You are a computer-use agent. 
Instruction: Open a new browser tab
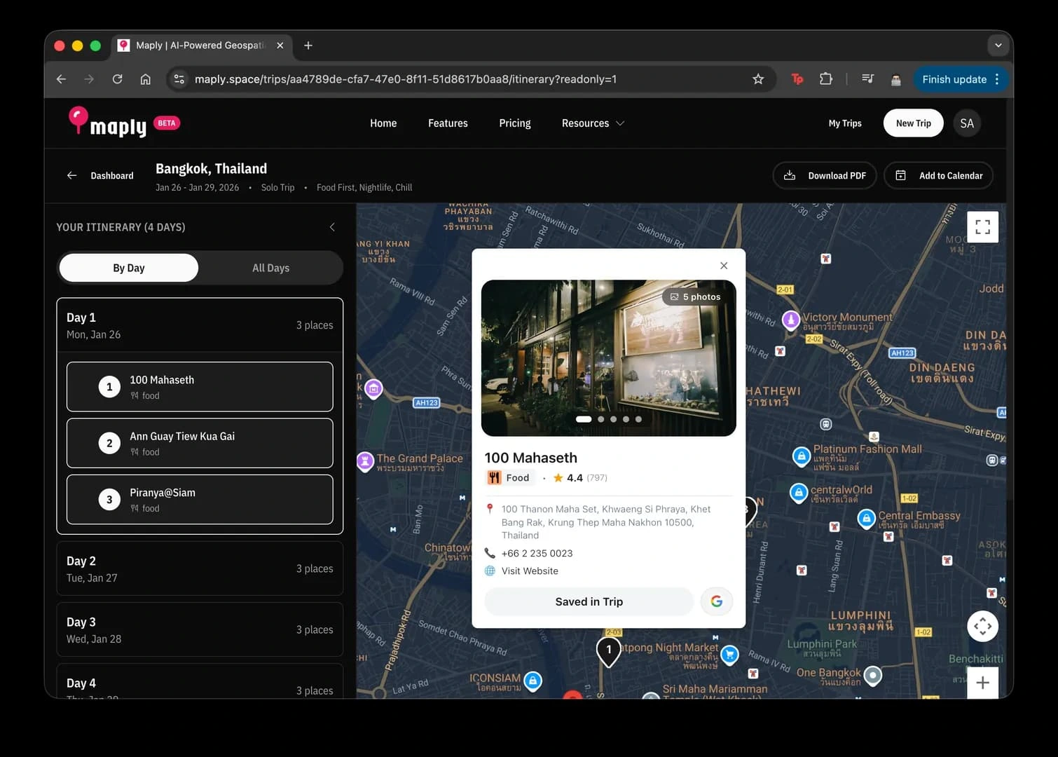[x=308, y=46]
